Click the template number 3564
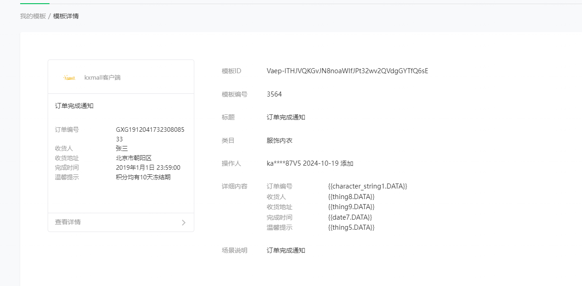Screen dimensions: 582x286 point(274,94)
